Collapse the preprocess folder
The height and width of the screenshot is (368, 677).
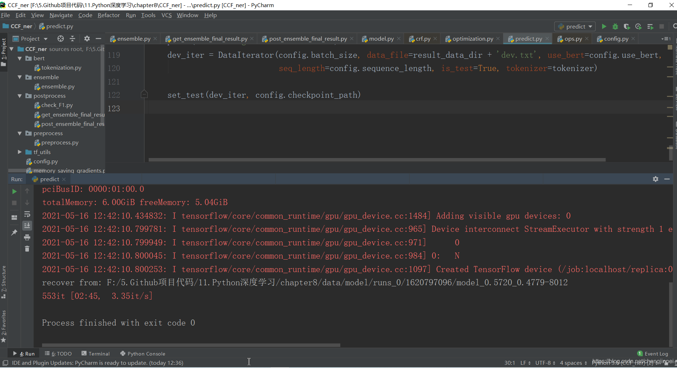click(x=20, y=133)
